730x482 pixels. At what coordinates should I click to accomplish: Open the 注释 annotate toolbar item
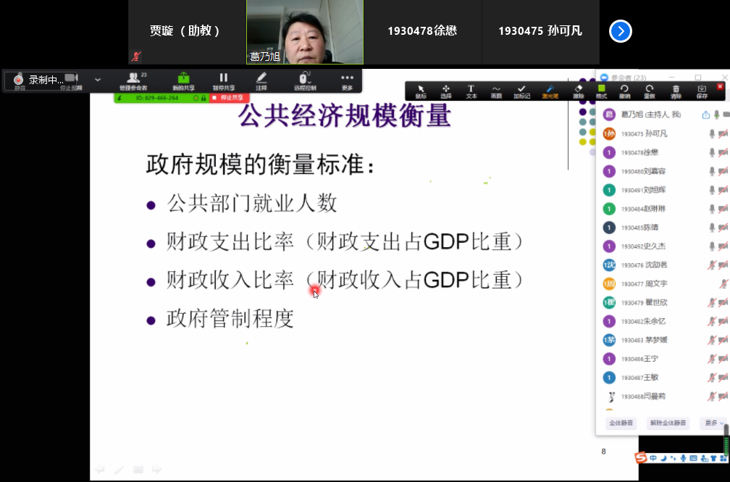click(x=261, y=80)
